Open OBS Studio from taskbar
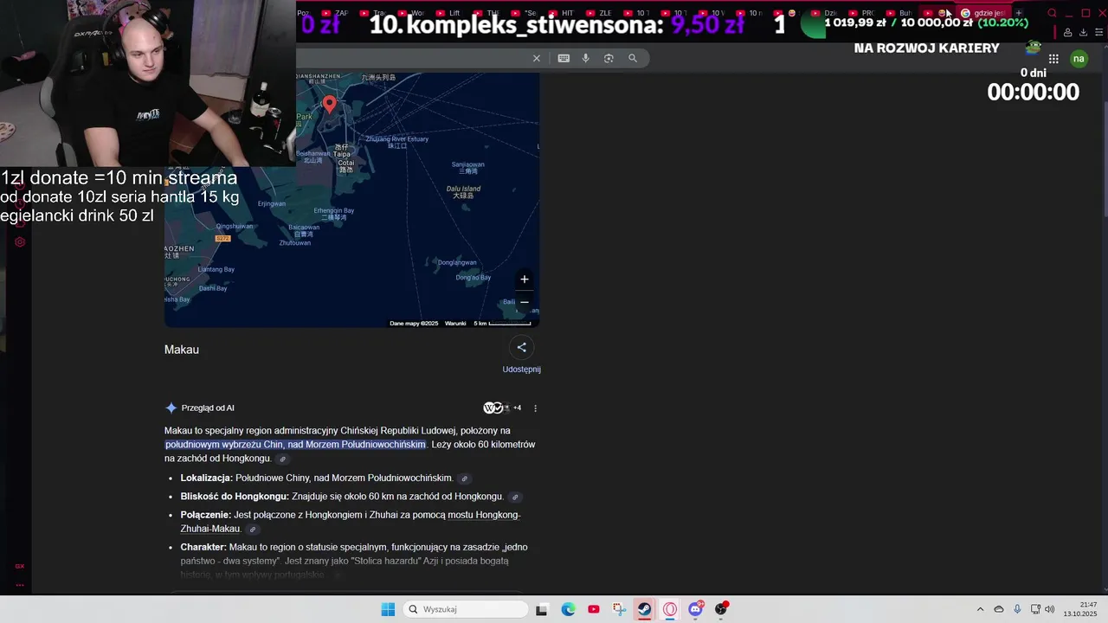The width and height of the screenshot is (1108, 623). pos(720,609)
